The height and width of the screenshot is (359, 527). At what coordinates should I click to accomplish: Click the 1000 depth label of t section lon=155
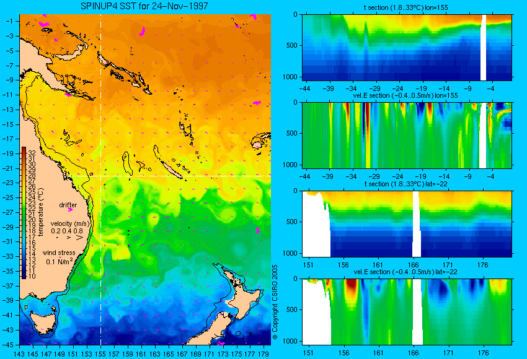tap(290, 77)
